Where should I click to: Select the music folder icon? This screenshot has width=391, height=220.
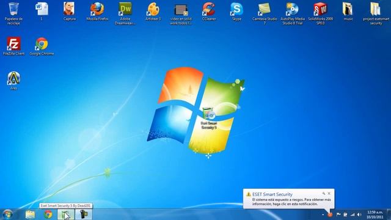click(x=348, y=11)
